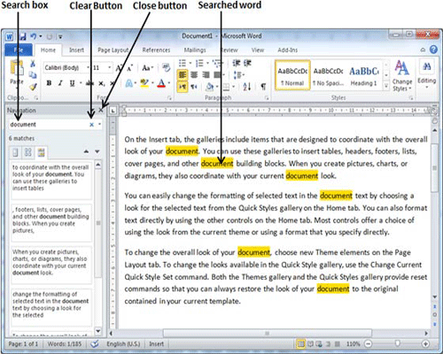Image resolution: width=443 pixels, height=354 pixels.
Task: Click the Format Painter brush icon
Action: (33, 87)
